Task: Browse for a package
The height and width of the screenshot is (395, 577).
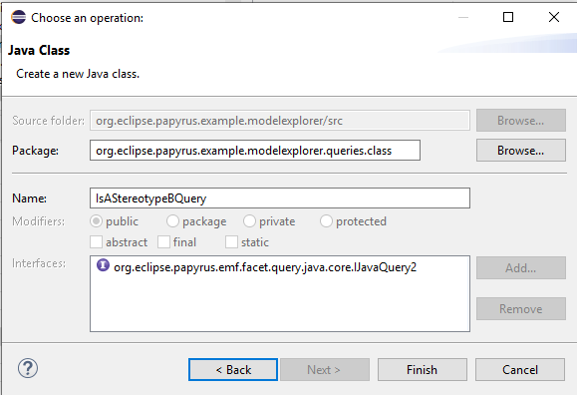Action: [x=521, y=151]
